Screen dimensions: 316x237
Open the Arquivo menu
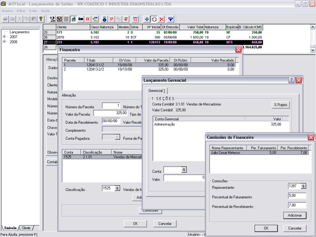point(7,10)
